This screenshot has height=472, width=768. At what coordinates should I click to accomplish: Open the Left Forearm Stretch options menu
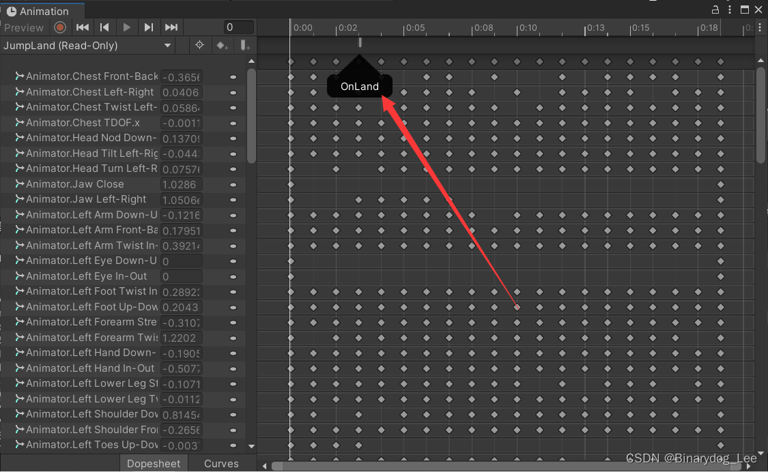(233, 323)
